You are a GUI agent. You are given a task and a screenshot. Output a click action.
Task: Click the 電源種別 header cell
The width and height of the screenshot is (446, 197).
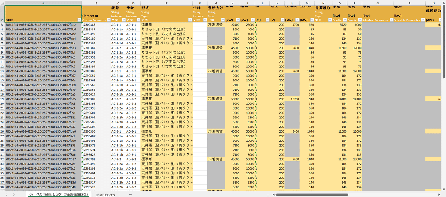[323, 14]
